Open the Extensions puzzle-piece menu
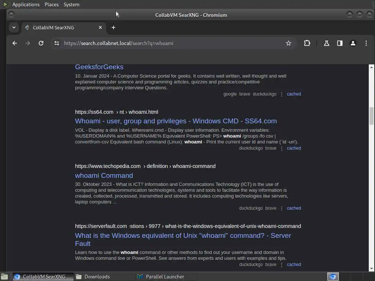This screenshot has height=281, width=375. click(307, 43)
